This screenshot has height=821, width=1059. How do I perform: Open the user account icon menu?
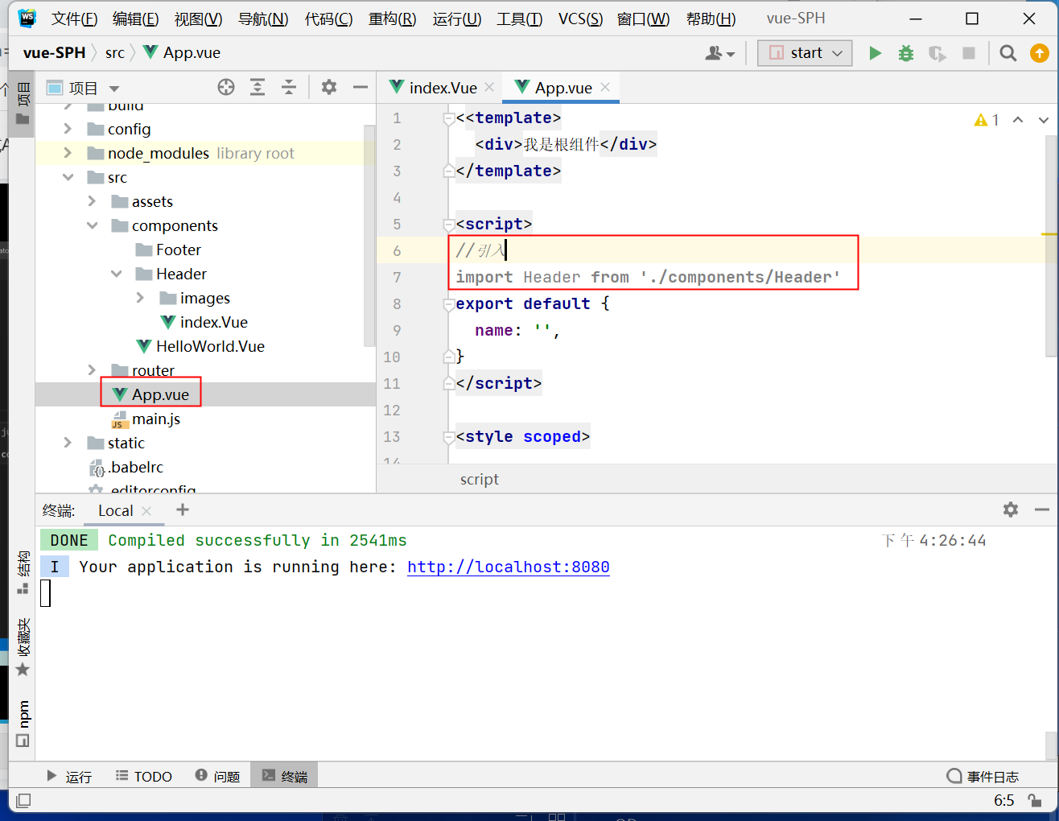pos(719,53)
